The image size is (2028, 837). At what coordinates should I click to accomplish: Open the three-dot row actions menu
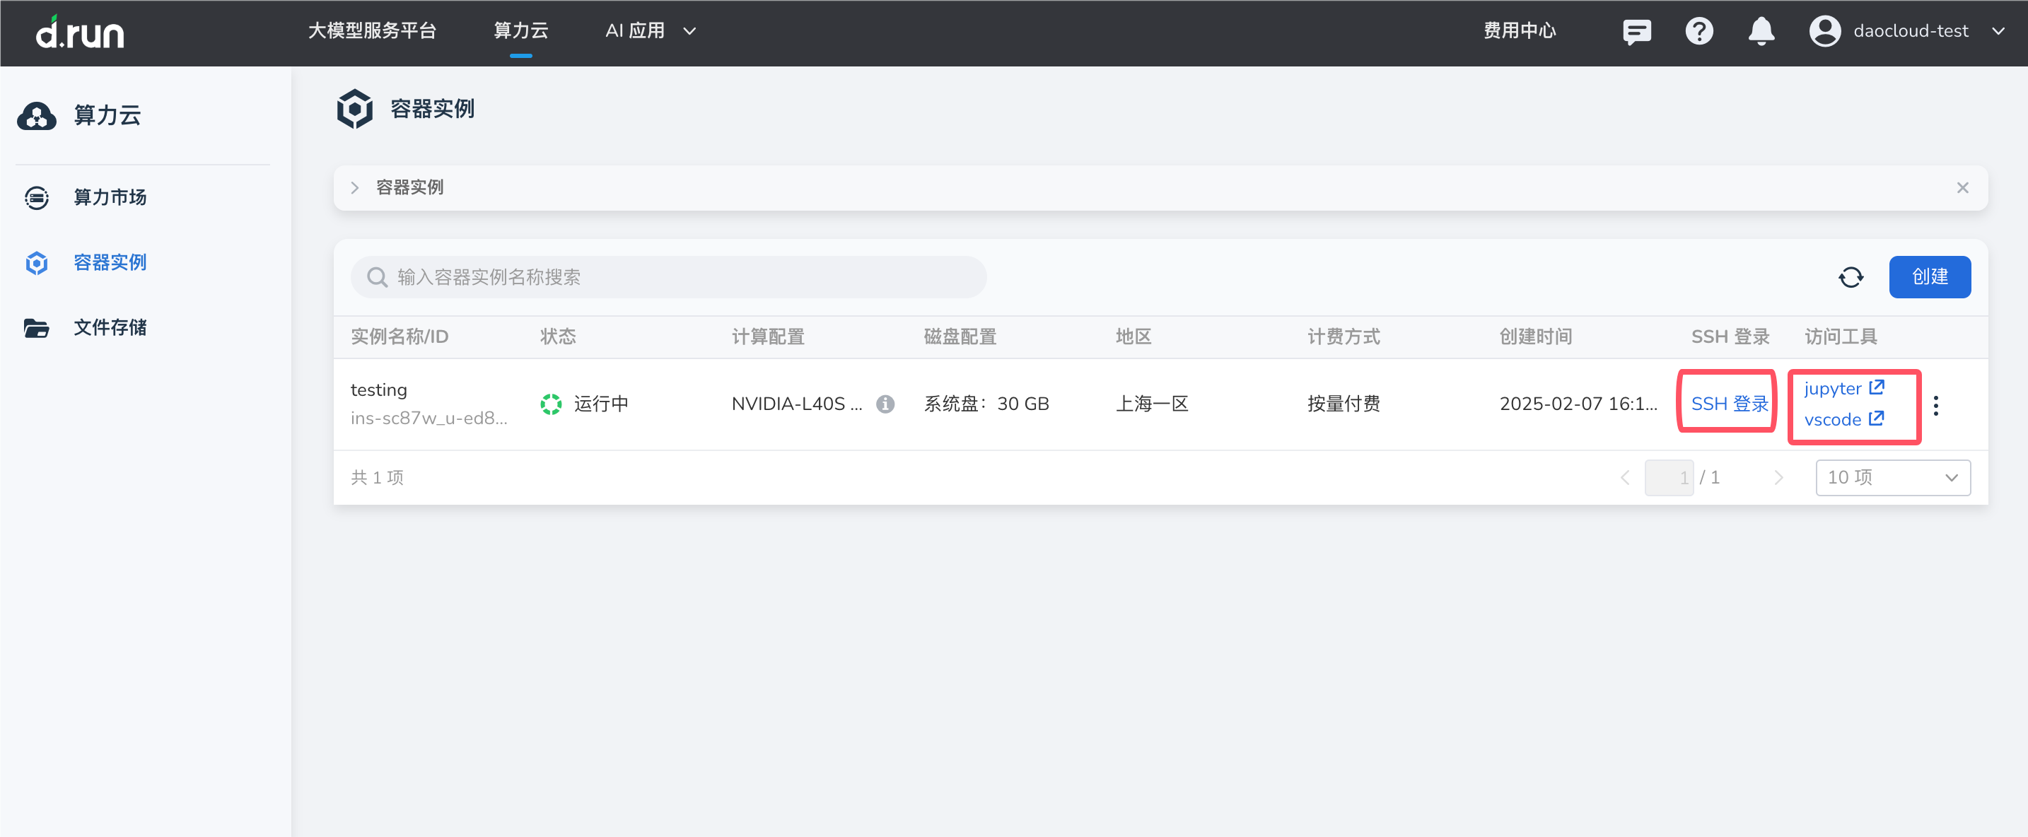pyautogui.click(x=1936, y=406)
